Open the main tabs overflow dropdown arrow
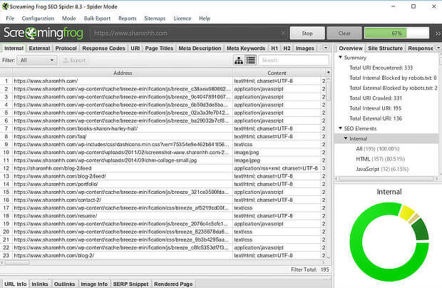442x288 pixels. pos(326,48)
